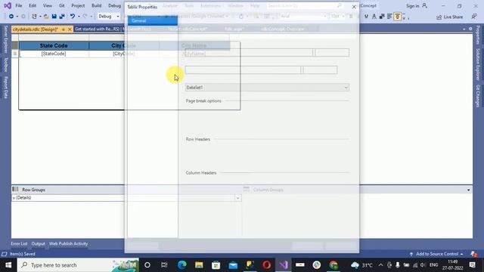The width and height of the screenshot is (484, 272).
Task: Open the New Project dropdown arrow
Action: [x=40, y=17]
